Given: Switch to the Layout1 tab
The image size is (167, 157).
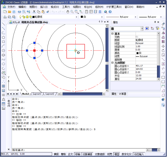Looking at the screenshot, I should [37, 94].
